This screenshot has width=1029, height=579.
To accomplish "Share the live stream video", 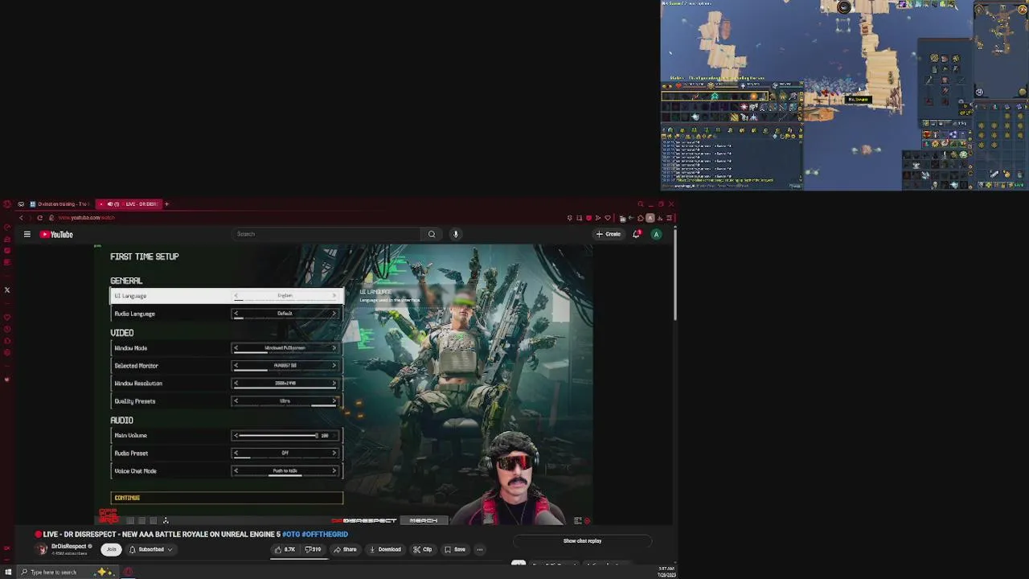I will [346, 549].
